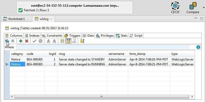The width and height of the screenshot is (206, 102).
Task: Select 'Server state changed to RUNNING' cell
Action: (82, 64)
